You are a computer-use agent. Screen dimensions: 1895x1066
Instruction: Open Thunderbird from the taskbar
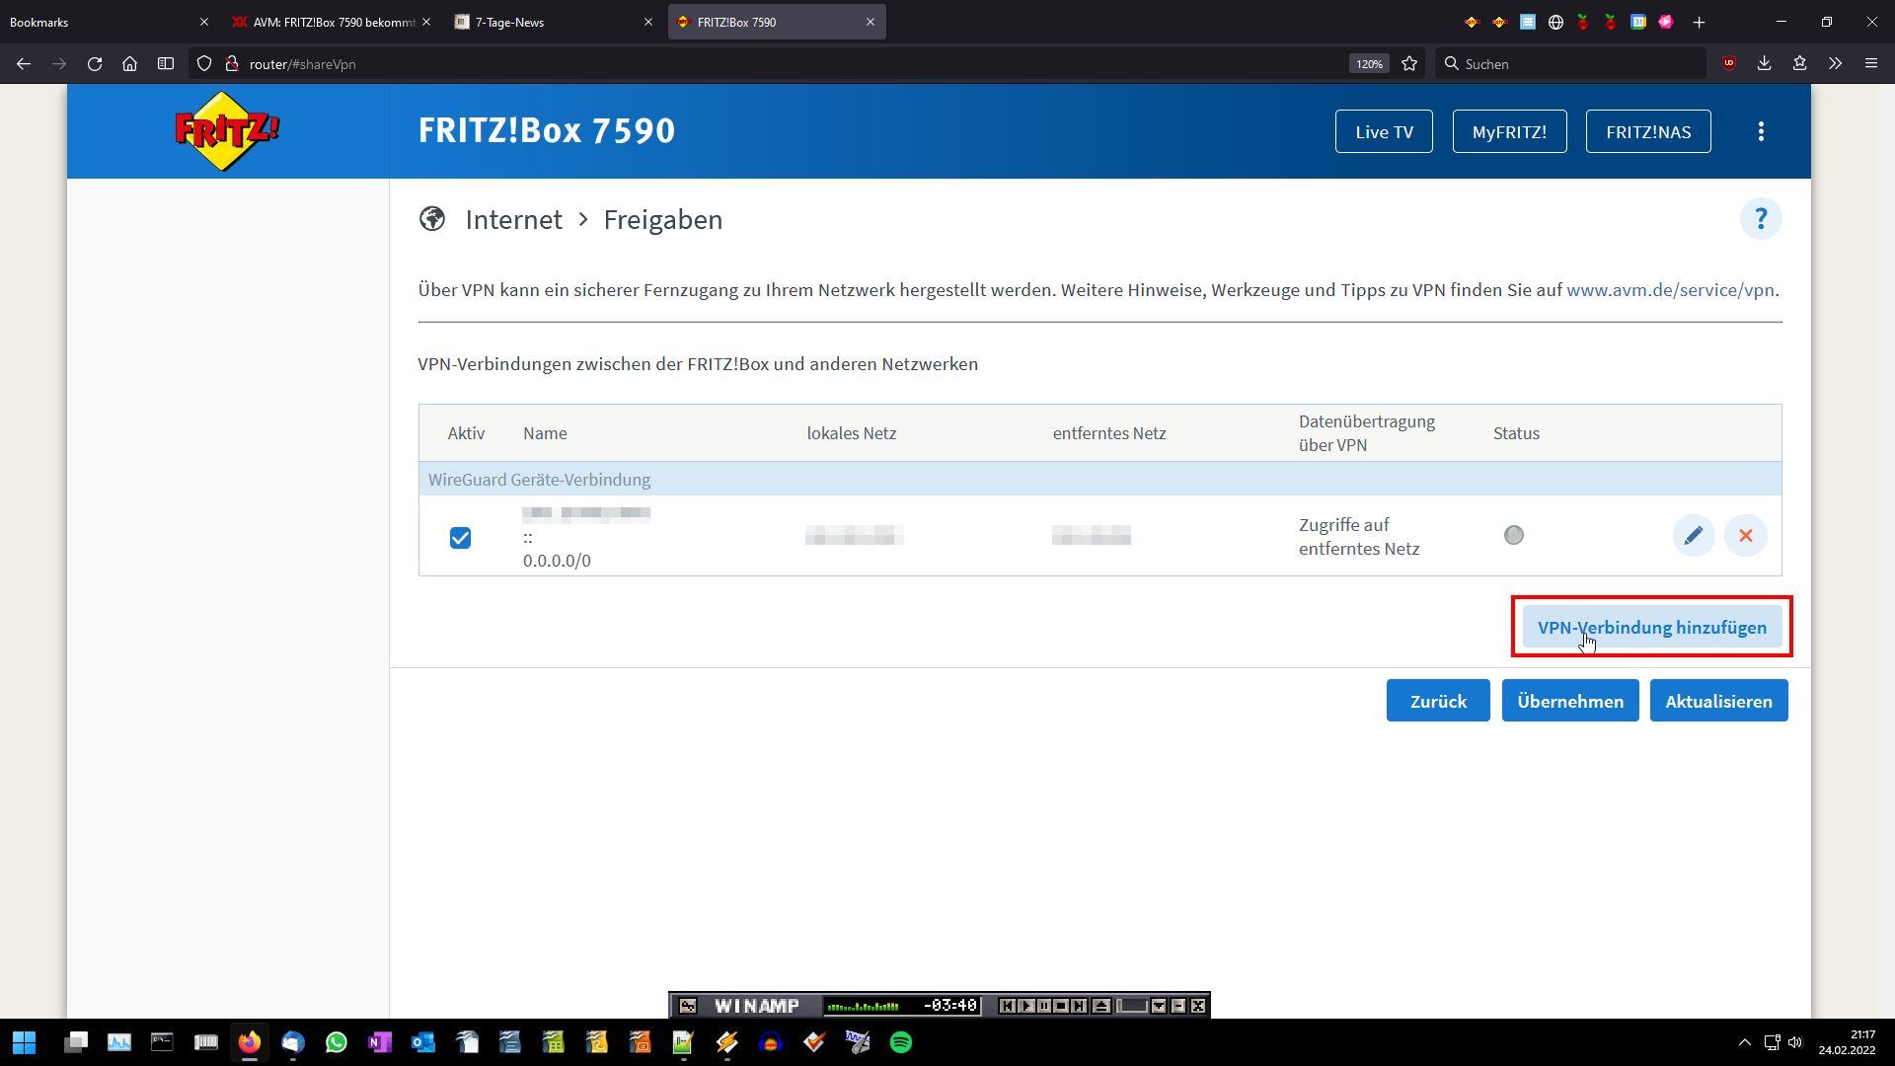293,1042
